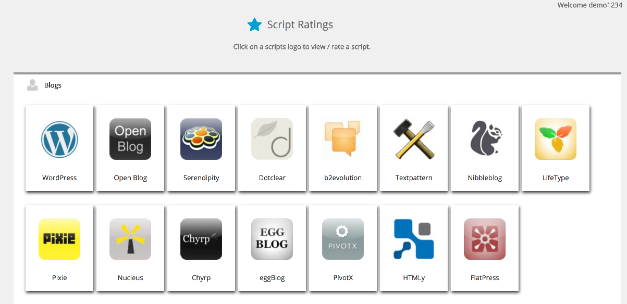Viewport: 627px width, 304px height.
Task: Click the Welcome demo1234 text
Action: [590, 5]
